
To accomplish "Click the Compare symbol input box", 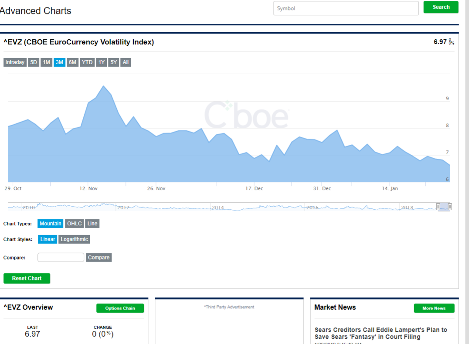I will (61, 257).
